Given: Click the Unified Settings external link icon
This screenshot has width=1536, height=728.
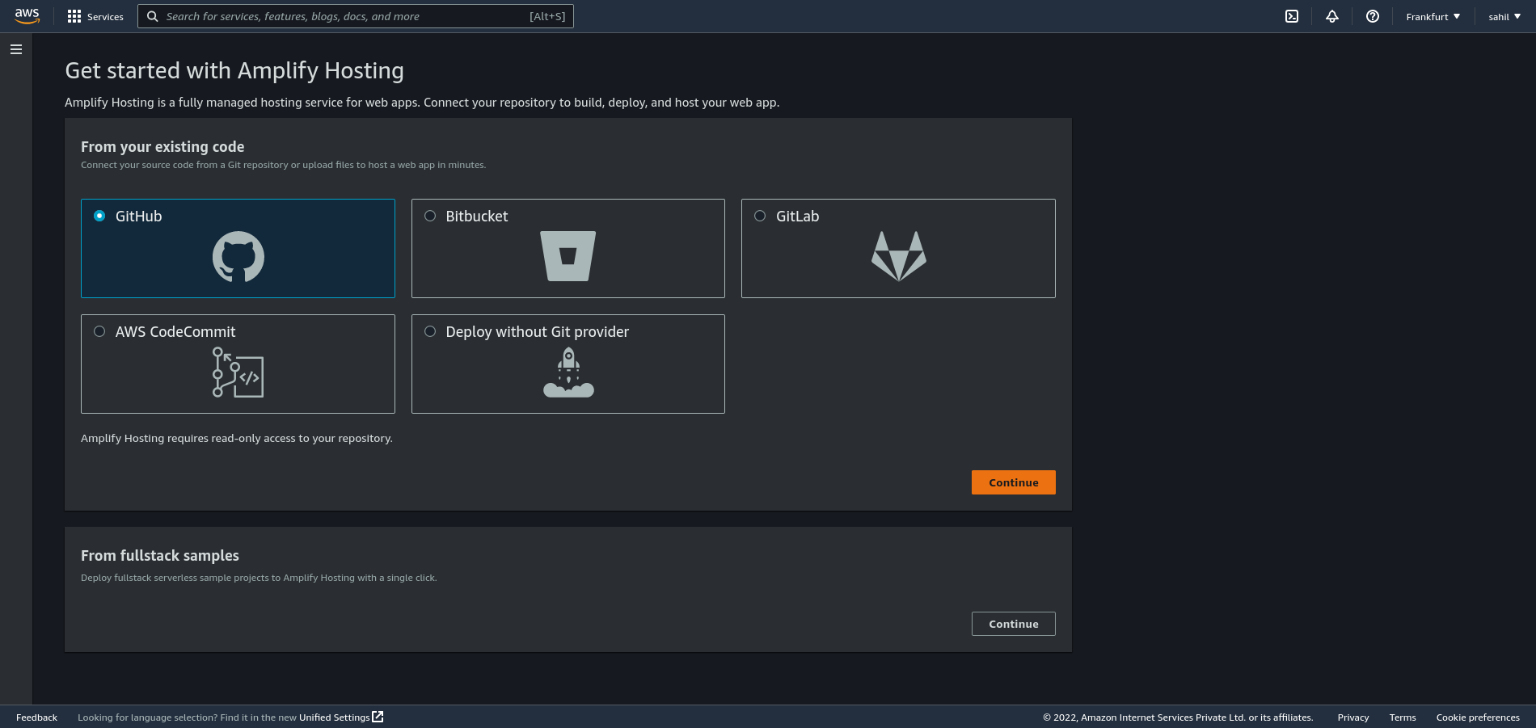Looking at the screenshot, I should pyautogui.click(x=378, y=717).
